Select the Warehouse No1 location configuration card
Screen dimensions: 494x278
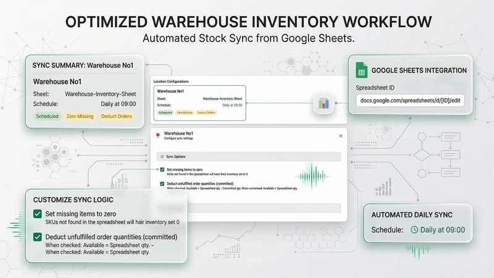point(199,103)
